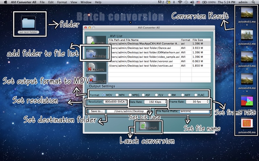Click the volume icon in menu bar
The image size is (259, 161).
(192, 2)
